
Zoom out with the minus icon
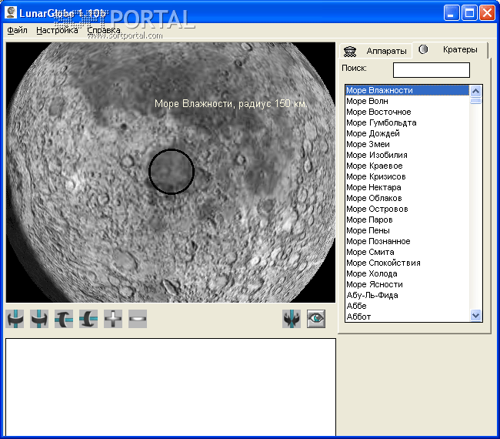pos(138,319)
